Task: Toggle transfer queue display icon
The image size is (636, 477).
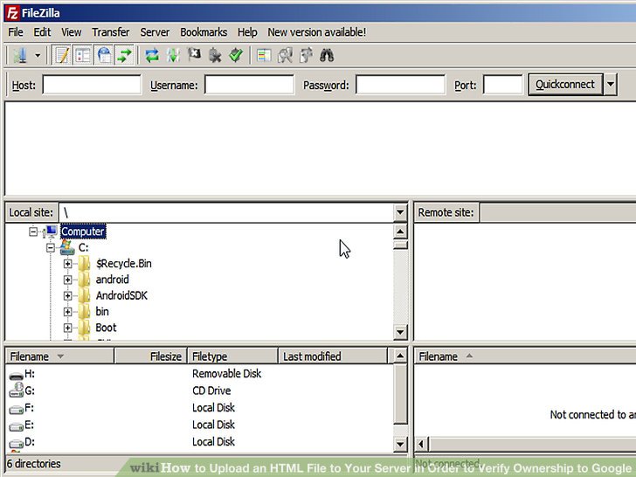Action: [x=125, y=55]
